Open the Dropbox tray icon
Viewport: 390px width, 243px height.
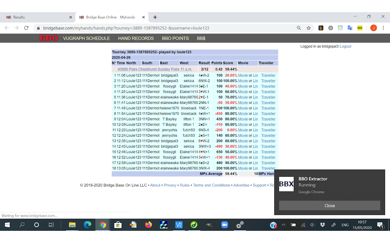pyautogui.click(x=323, y=225)
